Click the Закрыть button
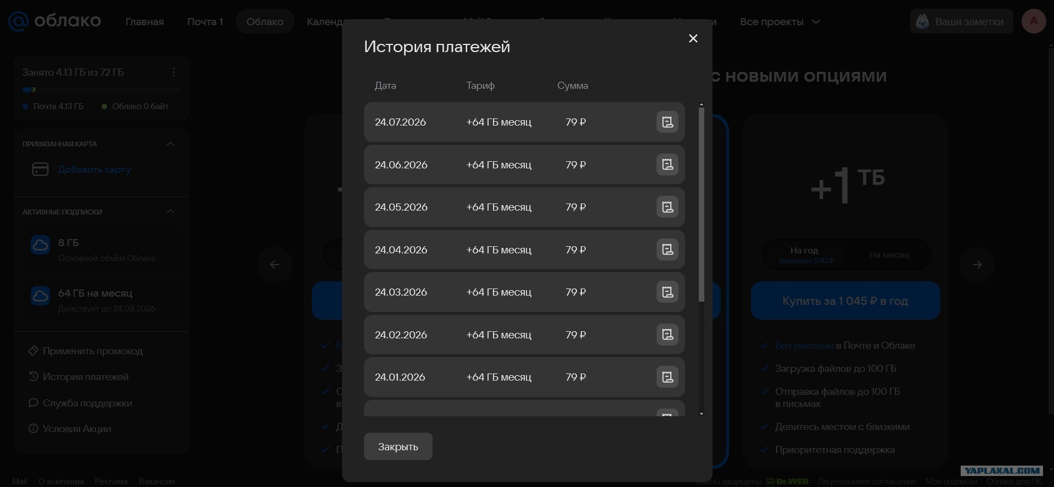 [398, 446]
